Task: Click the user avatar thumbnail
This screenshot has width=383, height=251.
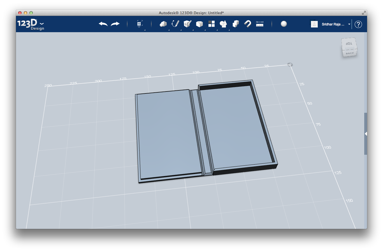Action: 314,24
